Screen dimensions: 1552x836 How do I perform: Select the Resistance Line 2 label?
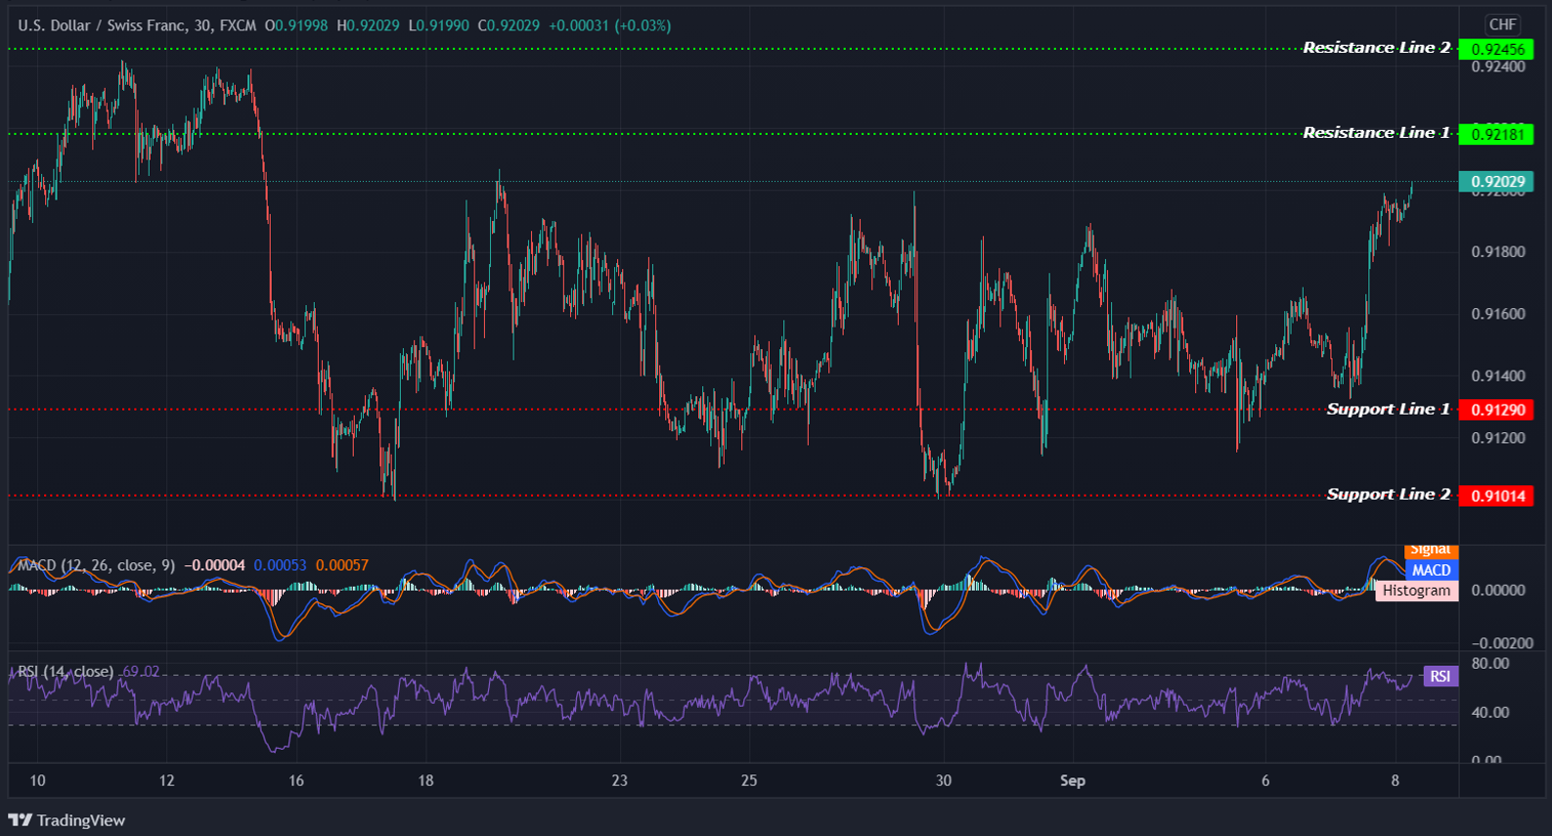[x=1377, y=48]
